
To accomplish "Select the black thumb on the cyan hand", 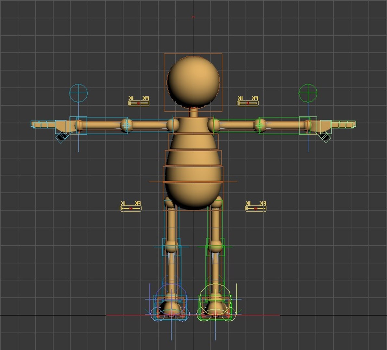I will (62, 137).
